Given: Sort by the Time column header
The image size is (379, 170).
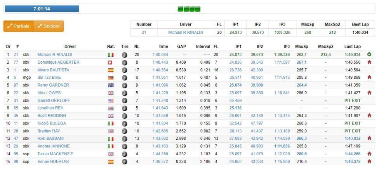Looking at the screenshot, I should (x=163, y=47).
